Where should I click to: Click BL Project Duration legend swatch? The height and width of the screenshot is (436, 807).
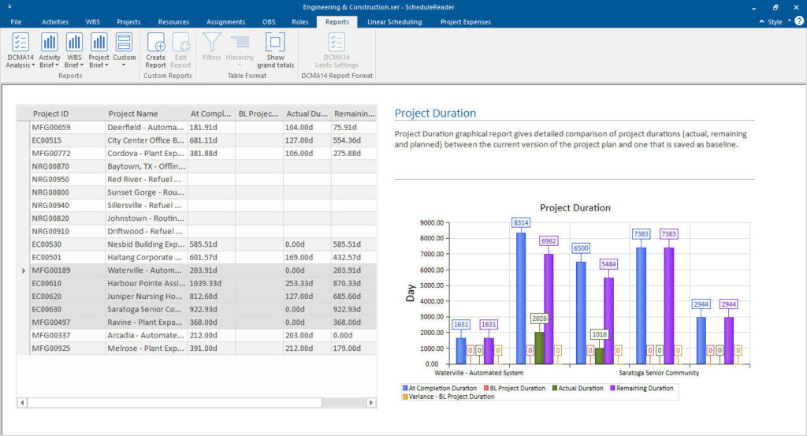pyautogui.click(x=485, y=388)
